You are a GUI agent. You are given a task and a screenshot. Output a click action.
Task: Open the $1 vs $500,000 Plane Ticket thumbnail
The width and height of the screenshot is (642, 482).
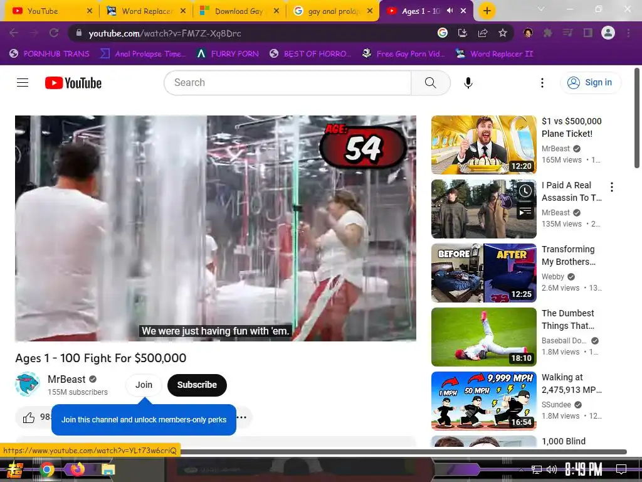click(483, 145)
